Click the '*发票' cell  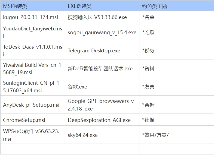click(x=177, y=87)
